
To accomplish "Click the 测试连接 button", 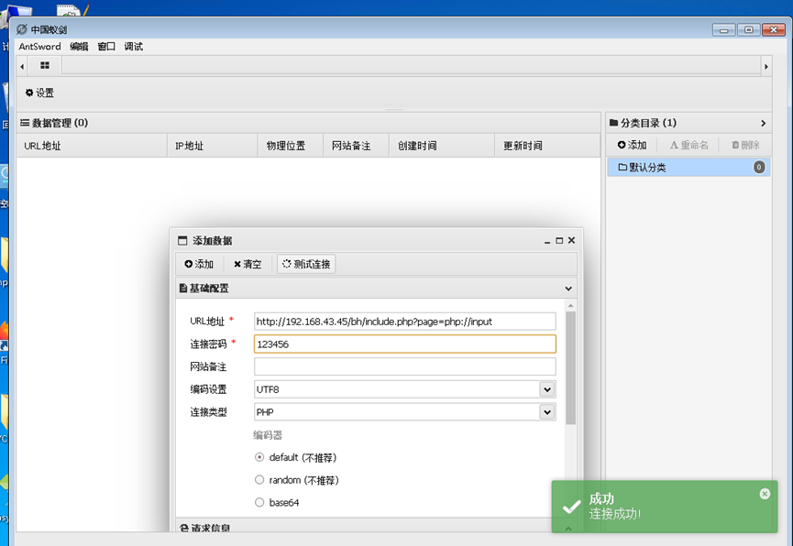I will coord(306,264).
